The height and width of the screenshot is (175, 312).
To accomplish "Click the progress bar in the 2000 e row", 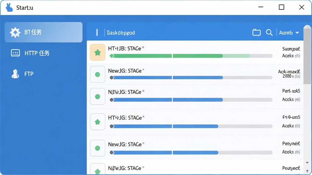I will (x=191, y=77).
